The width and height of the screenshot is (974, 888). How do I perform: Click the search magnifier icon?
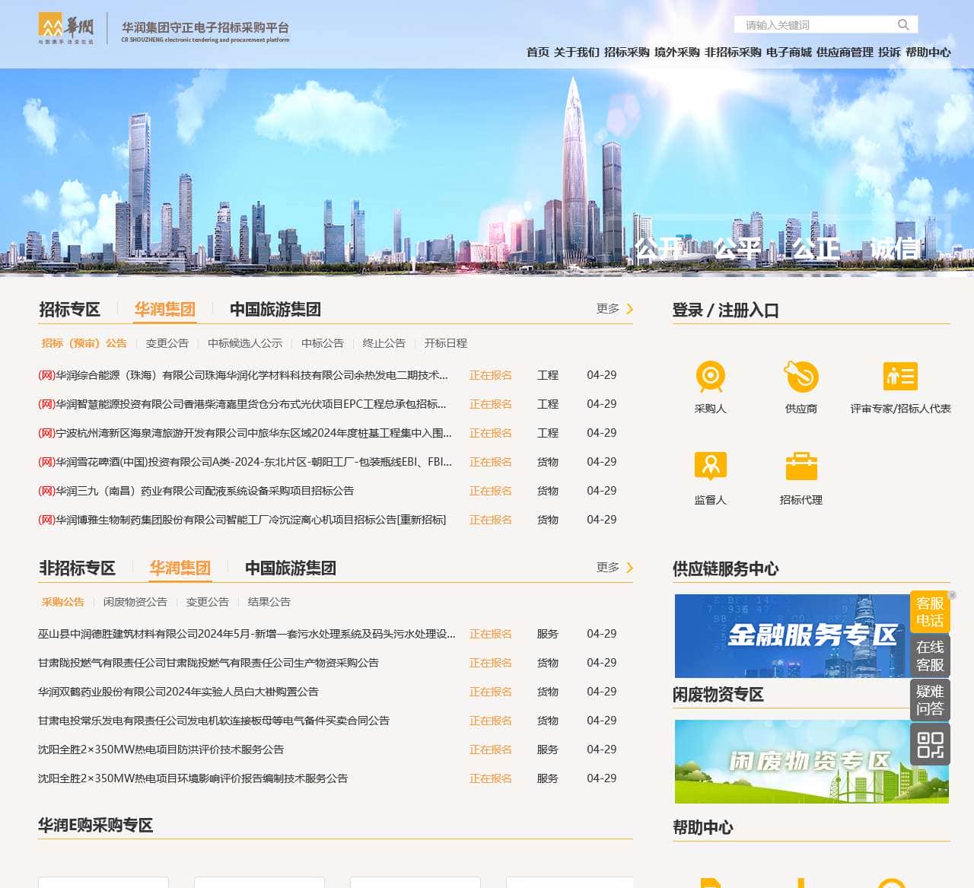click(x=902, y=24)
